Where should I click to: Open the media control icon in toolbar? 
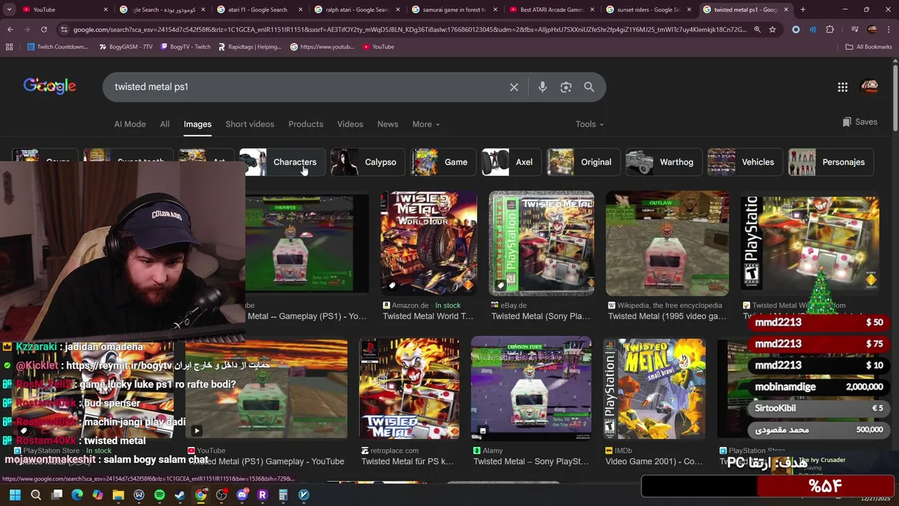pos(855,30)
